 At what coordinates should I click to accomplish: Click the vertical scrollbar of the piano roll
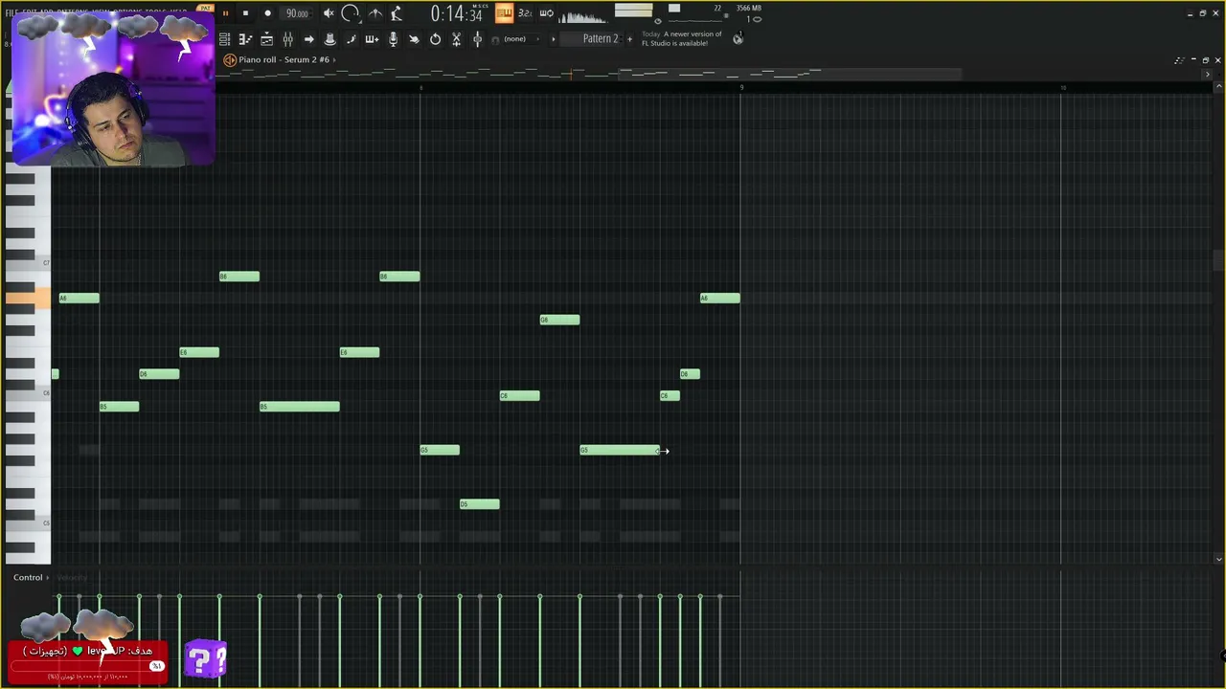pyautogui.click(x=1218, y=259)
